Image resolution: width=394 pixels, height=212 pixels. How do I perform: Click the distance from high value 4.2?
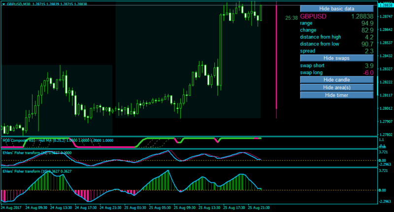(369, 37)
